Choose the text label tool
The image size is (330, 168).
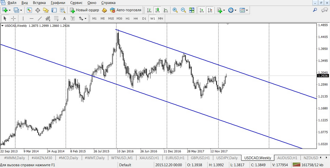[x=65, y=18]
